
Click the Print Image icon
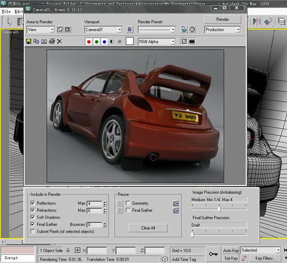(x=52, y=42)
